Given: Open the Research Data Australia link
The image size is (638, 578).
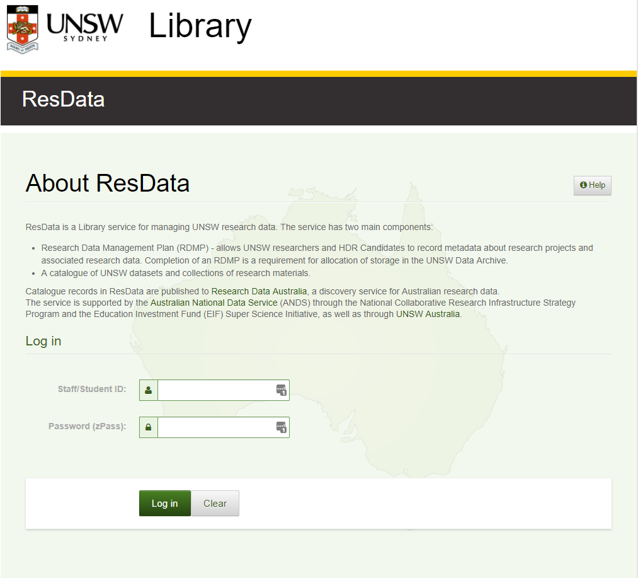Looking at the screenshot, I should point(259,291).
